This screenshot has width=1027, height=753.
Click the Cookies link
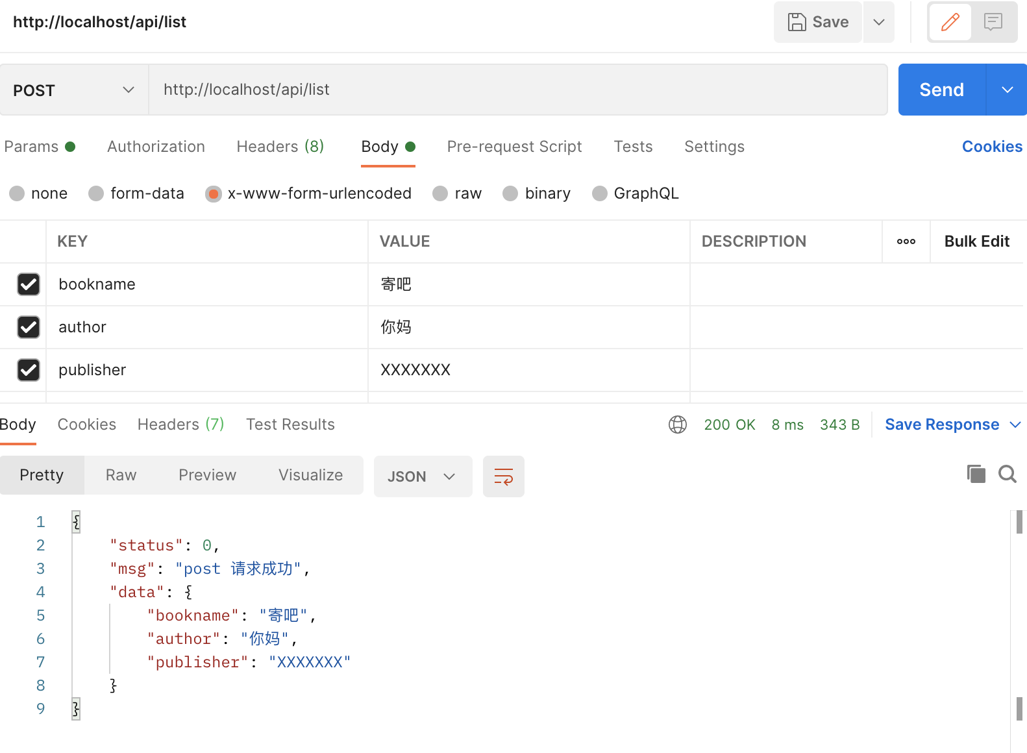(992, 147)
